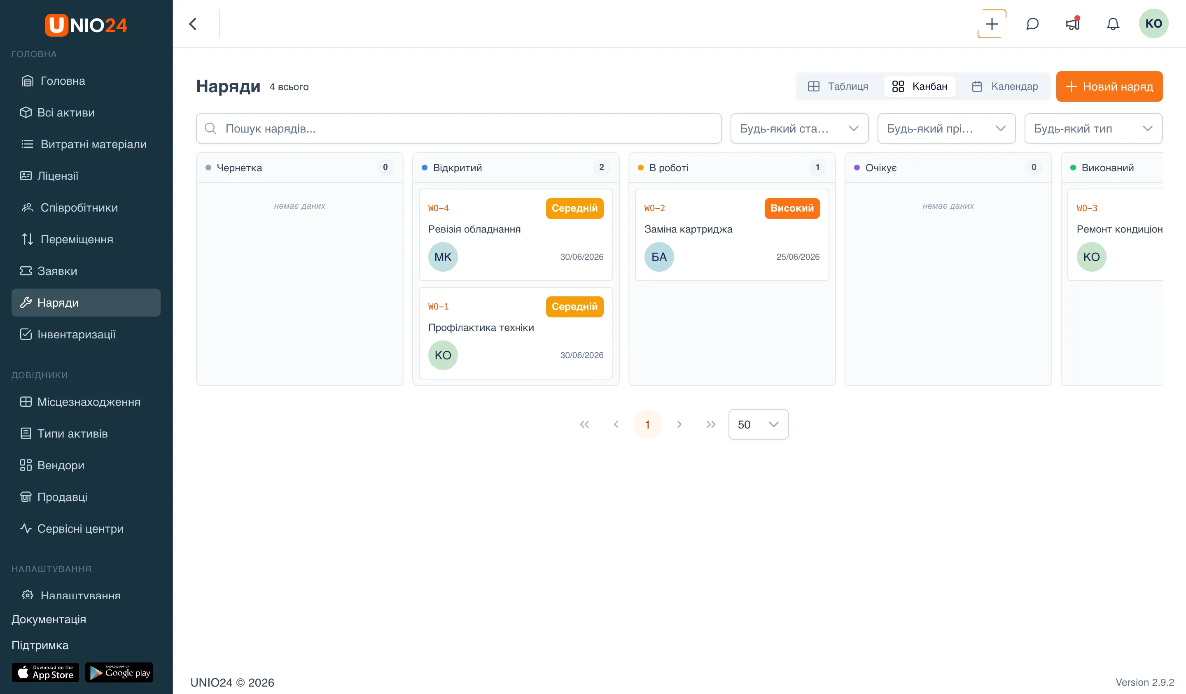The height and width of the screenshot is (694, 1186).
Task: Open Витратні матеріали in the sidebar
Action: 86,144
